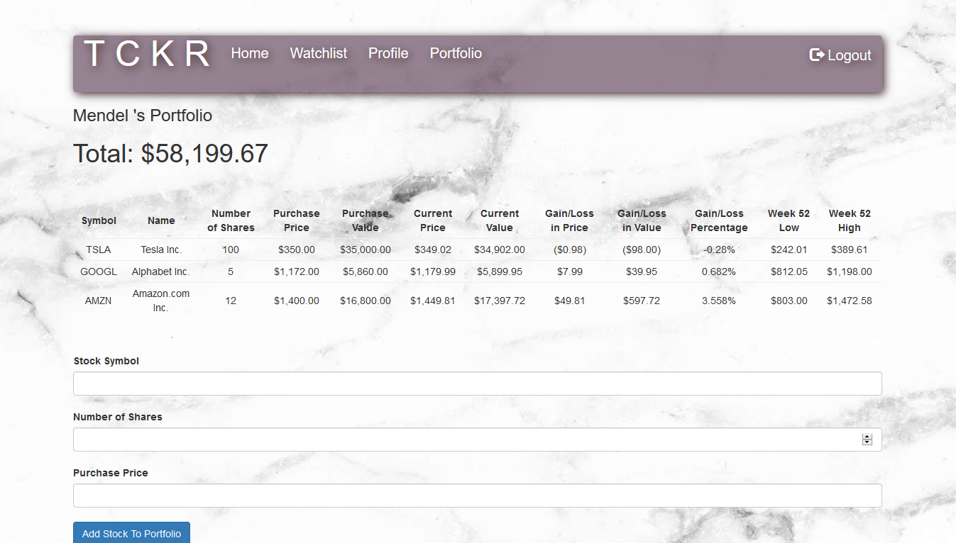956x543 pixels.
Task: Click the Amazon.com Inc. name cell
Action: pyautogui.click(x=161, y=301)
